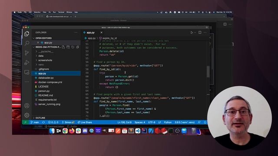278x156 pixels.
Task: Click the editor's vertical scrollbar thumb
Action: coord(208,71)
